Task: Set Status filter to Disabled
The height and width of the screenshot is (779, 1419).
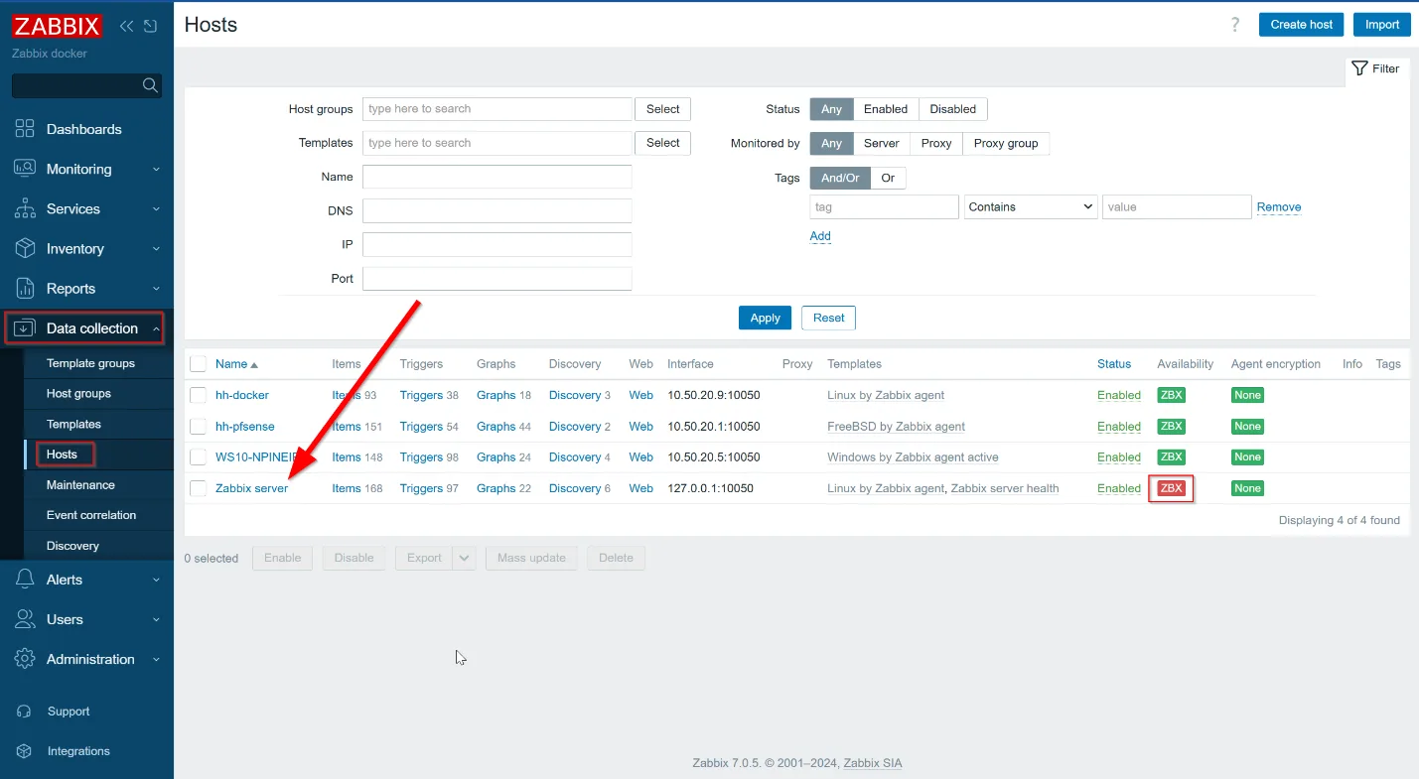Action: [953, 109]
